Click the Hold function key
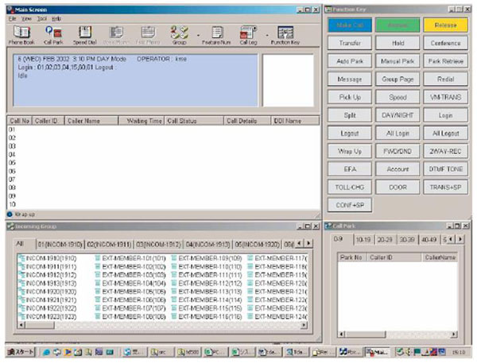 point(397,43)
